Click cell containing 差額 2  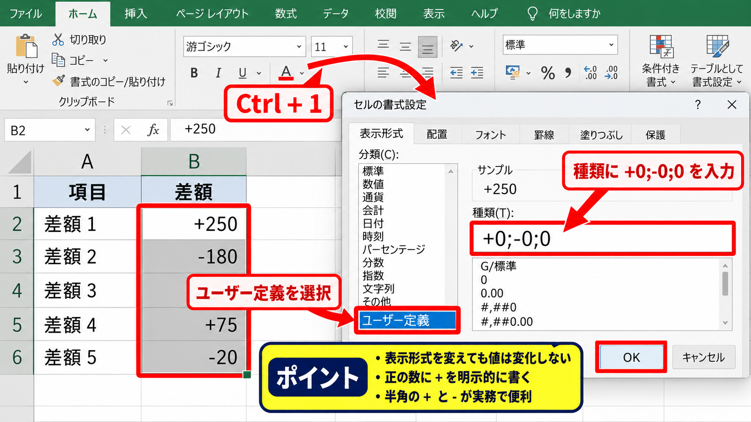[87, 257]
